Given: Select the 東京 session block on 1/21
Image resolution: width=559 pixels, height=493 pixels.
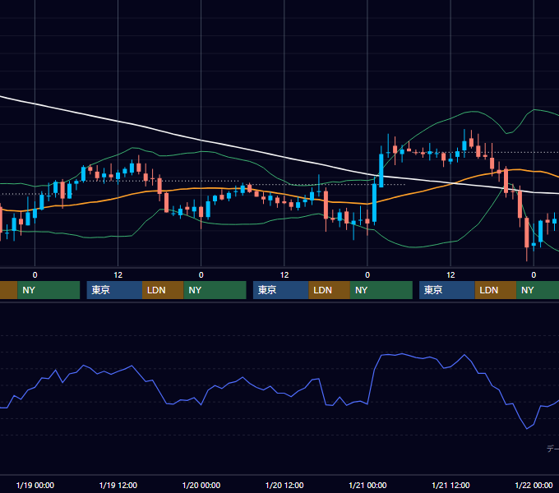Looking at the screenshot, I should [x=447, y=290].
